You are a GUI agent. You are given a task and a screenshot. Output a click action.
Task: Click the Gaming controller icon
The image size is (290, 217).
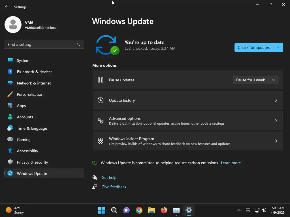(10, 139)
